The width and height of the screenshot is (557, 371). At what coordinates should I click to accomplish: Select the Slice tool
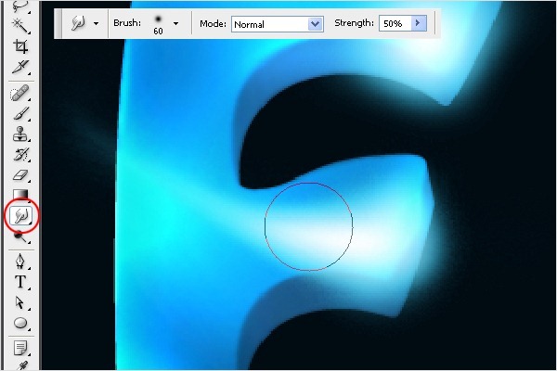20,66
